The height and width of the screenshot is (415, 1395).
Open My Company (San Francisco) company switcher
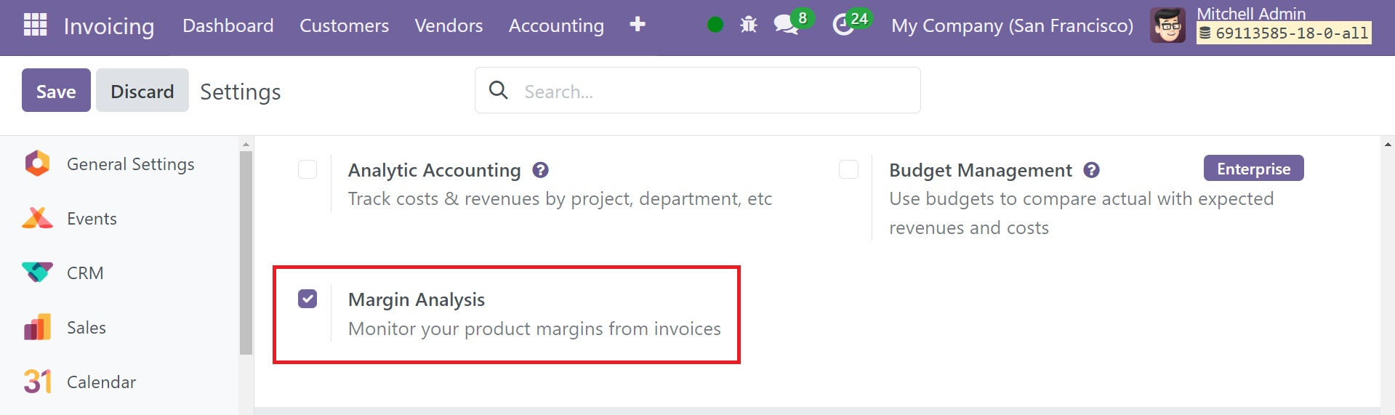1012,25
